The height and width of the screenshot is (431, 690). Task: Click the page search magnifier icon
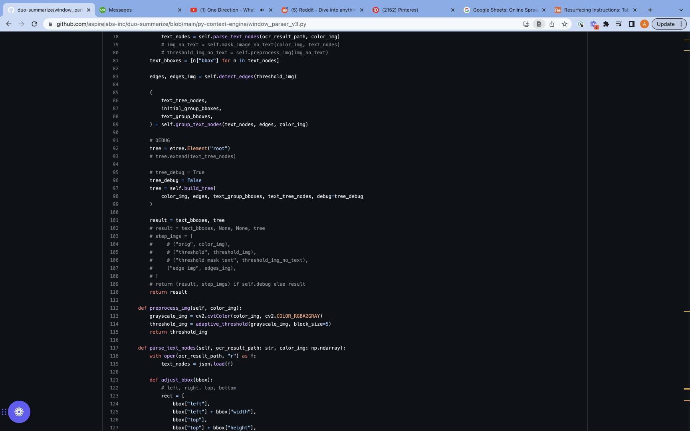tap(539, 24)
